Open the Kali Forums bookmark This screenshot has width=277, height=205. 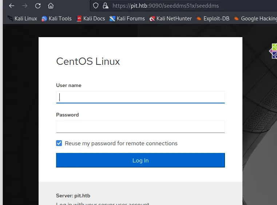[x=127, y=19]
